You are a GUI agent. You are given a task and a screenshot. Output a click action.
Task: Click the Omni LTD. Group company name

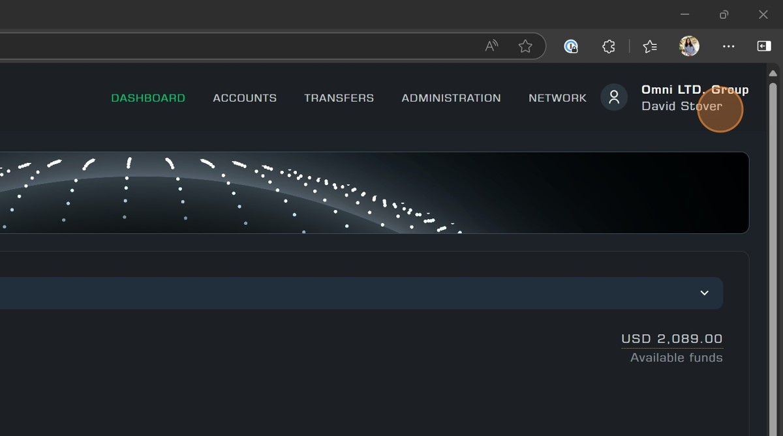695,89
